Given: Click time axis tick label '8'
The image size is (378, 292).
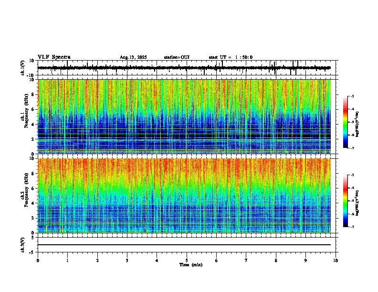Looking at the screenshot, I should click(276, 261).
